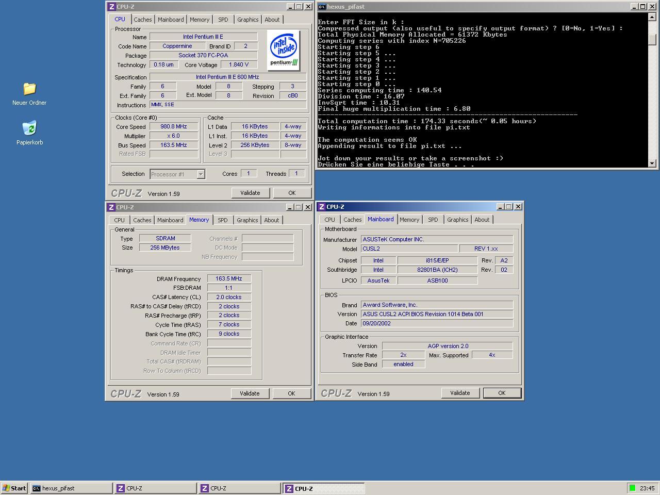Click FSB:DRAM ratio value 1:1
This screenshot has width=660, height=495.
click(229, 288)
